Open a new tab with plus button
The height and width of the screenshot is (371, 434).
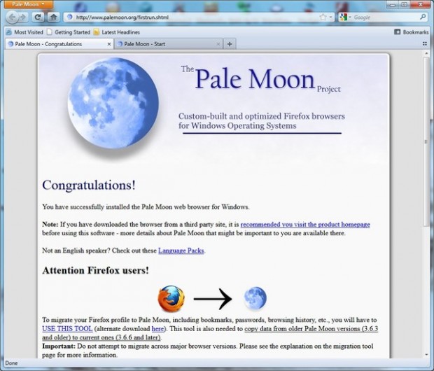[230, 43]
